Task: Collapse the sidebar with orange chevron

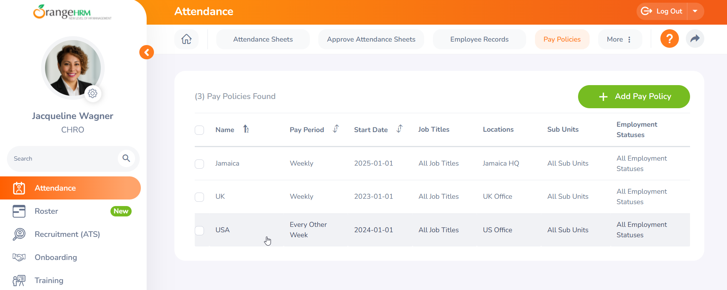Action: click(x=147, y=52)
